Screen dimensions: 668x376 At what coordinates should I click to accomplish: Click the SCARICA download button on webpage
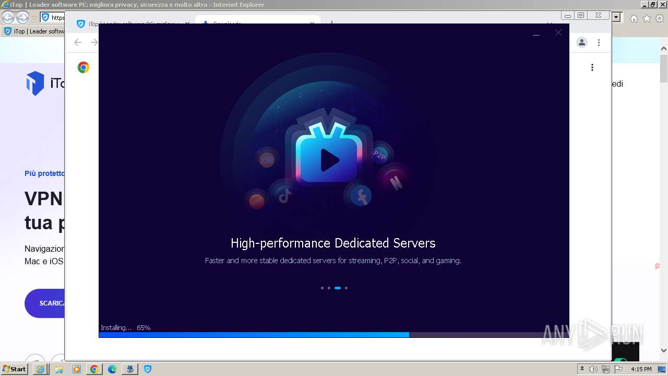click(x=45, y=303)
